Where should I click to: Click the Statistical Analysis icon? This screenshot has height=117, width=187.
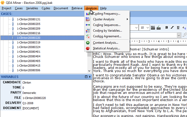click(x=88, y=48)
